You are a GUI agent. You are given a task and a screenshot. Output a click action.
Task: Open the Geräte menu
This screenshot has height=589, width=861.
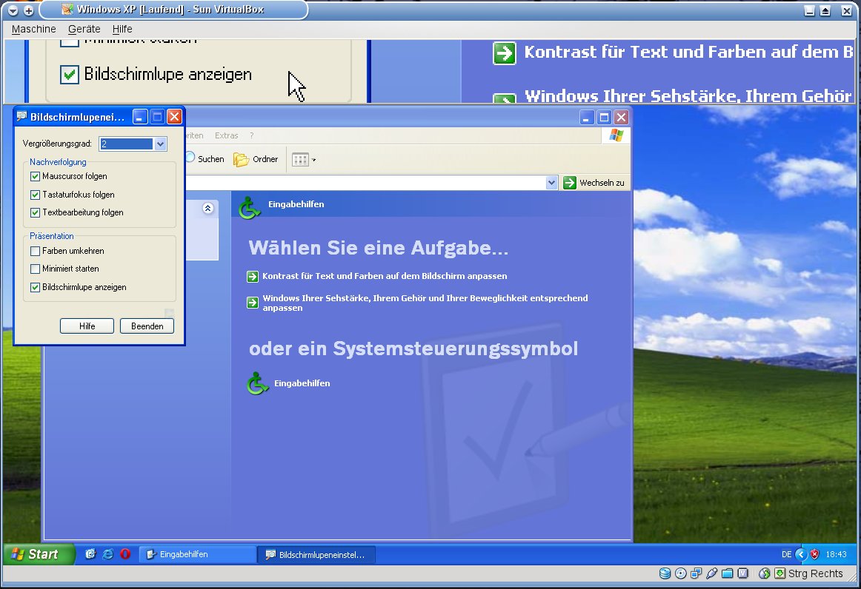click(84, 29)
